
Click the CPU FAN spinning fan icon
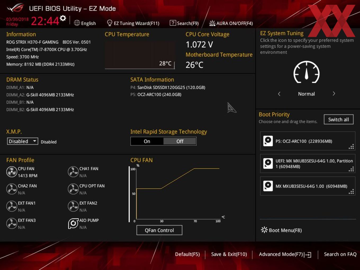tap(12, 172)
